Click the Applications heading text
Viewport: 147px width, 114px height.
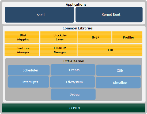click(76, 4)
